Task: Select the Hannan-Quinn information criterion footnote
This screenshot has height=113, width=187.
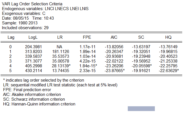Action: 39,104
